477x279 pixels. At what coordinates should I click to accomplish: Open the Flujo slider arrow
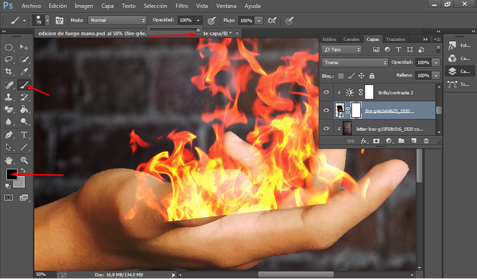259,20
